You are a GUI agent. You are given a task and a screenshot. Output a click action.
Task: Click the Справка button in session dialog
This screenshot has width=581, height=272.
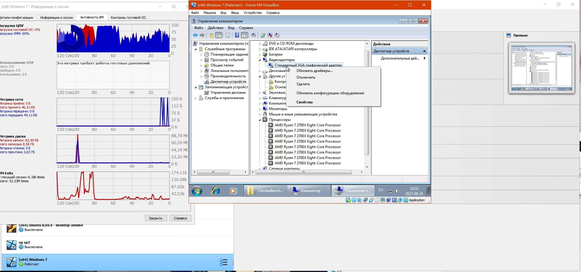[x=180, y=218]
